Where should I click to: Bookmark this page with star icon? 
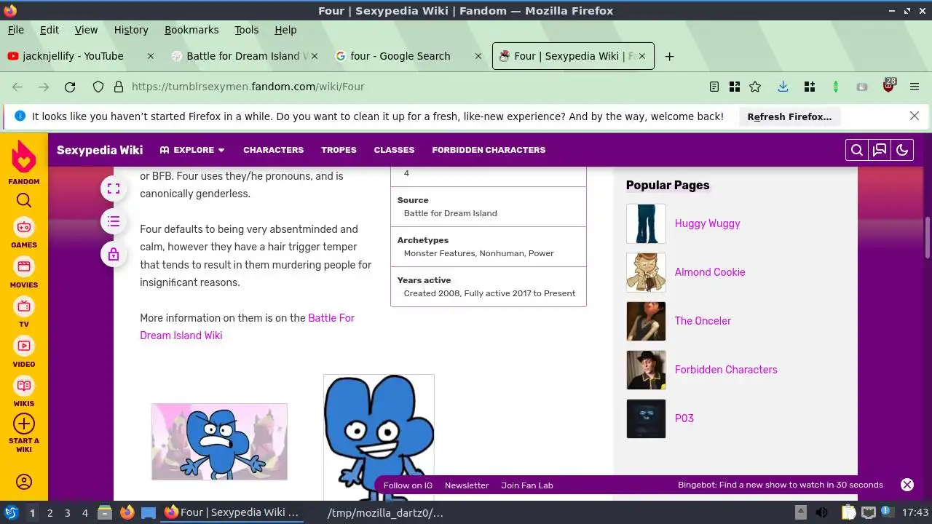[755, 87]
